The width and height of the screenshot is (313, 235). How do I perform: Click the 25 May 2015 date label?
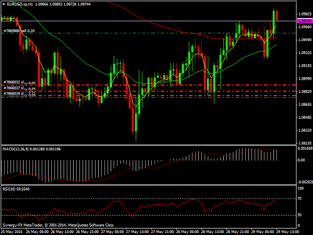[x=12, y=232]
